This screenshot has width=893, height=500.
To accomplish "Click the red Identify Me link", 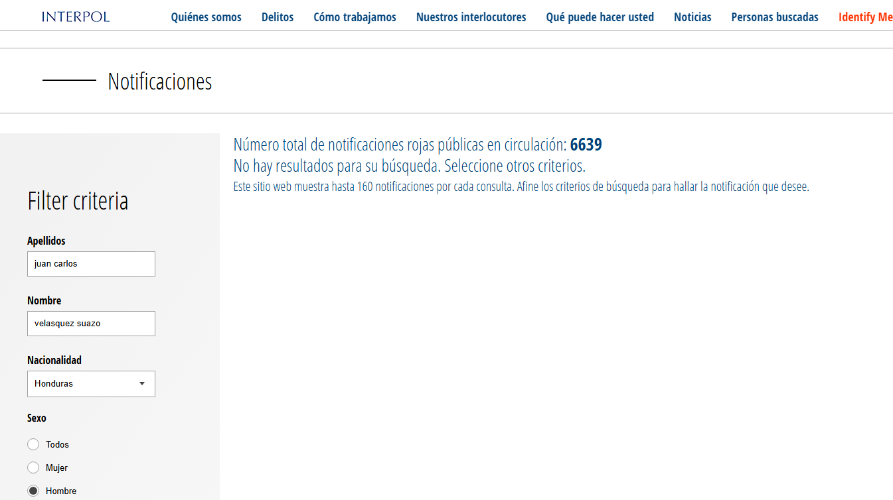I will (x=865, y=17).
